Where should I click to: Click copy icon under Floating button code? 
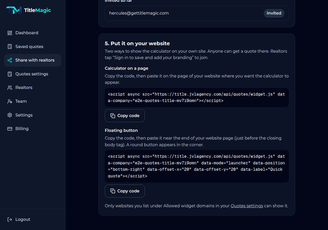tap(113, 191)
